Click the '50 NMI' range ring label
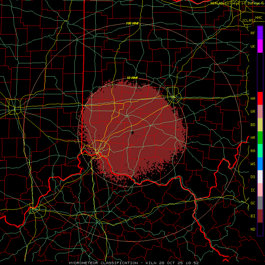 (132, 78)
